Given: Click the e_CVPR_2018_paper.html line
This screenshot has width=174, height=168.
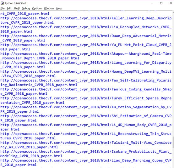Looking at the screenshot, I should pyautogui.click(x=24, y=94).
